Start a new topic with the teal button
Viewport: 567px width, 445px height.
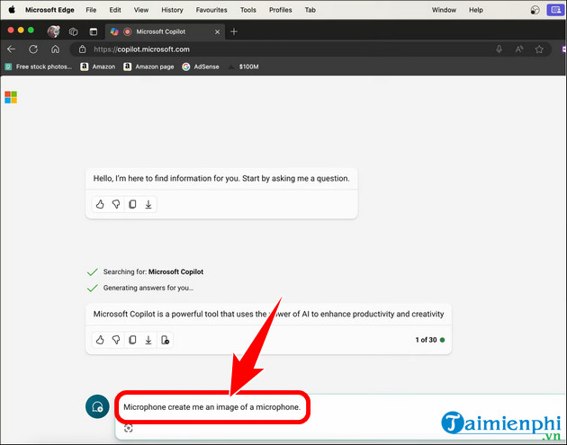[97, 406]
